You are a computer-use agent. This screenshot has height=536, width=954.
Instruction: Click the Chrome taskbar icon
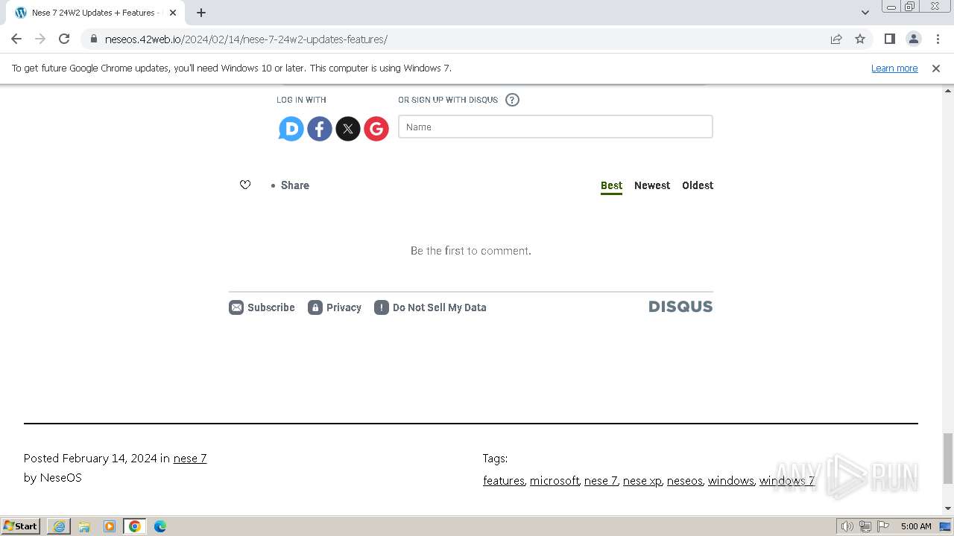click(x=135, y=526)
